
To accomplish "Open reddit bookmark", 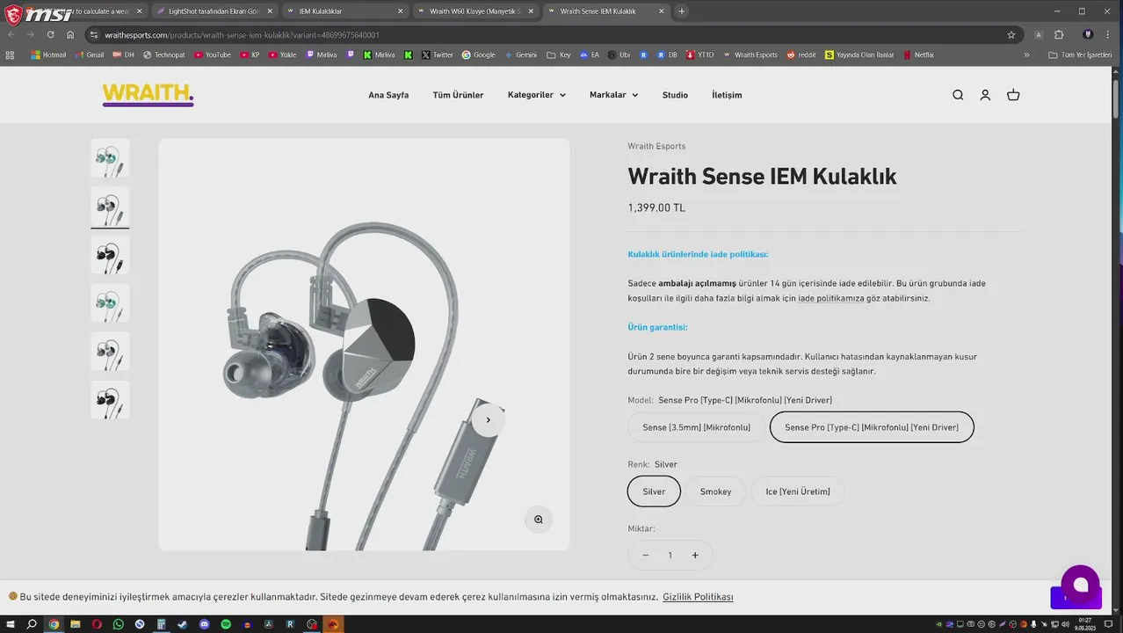I will (x=801, y=55).
